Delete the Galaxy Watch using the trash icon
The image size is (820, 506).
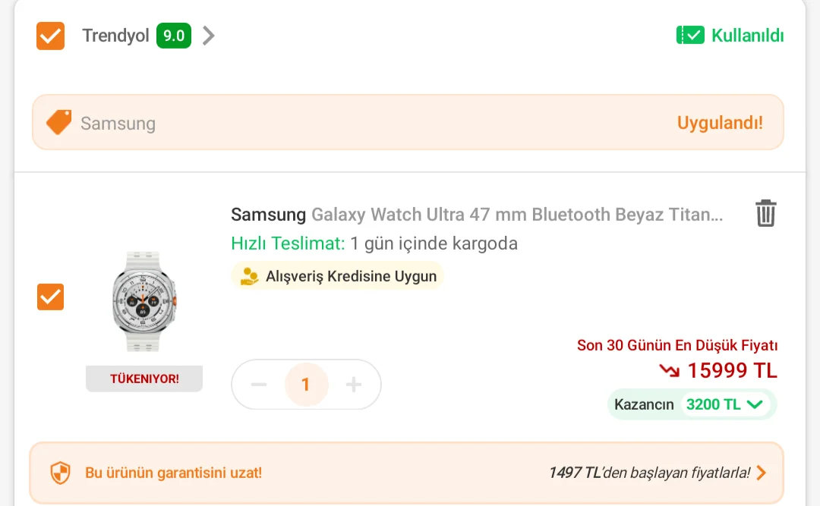click(766, 213)
